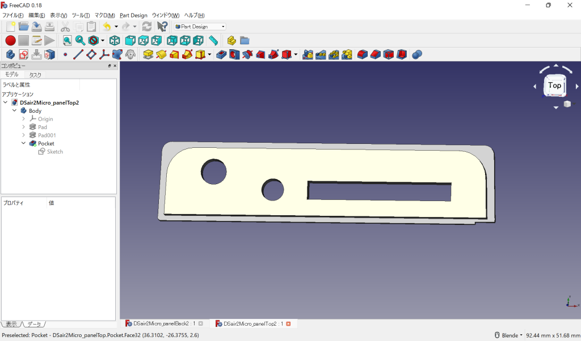Switch to the DSair2Micro_panelBack2 document tab
Viewport: 581px width, 341px height.
pyautogui.click(x=161, y=323)
